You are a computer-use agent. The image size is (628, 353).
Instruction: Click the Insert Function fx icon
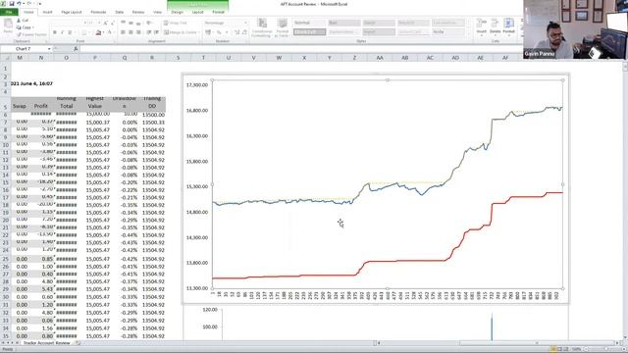click(76, 49)
